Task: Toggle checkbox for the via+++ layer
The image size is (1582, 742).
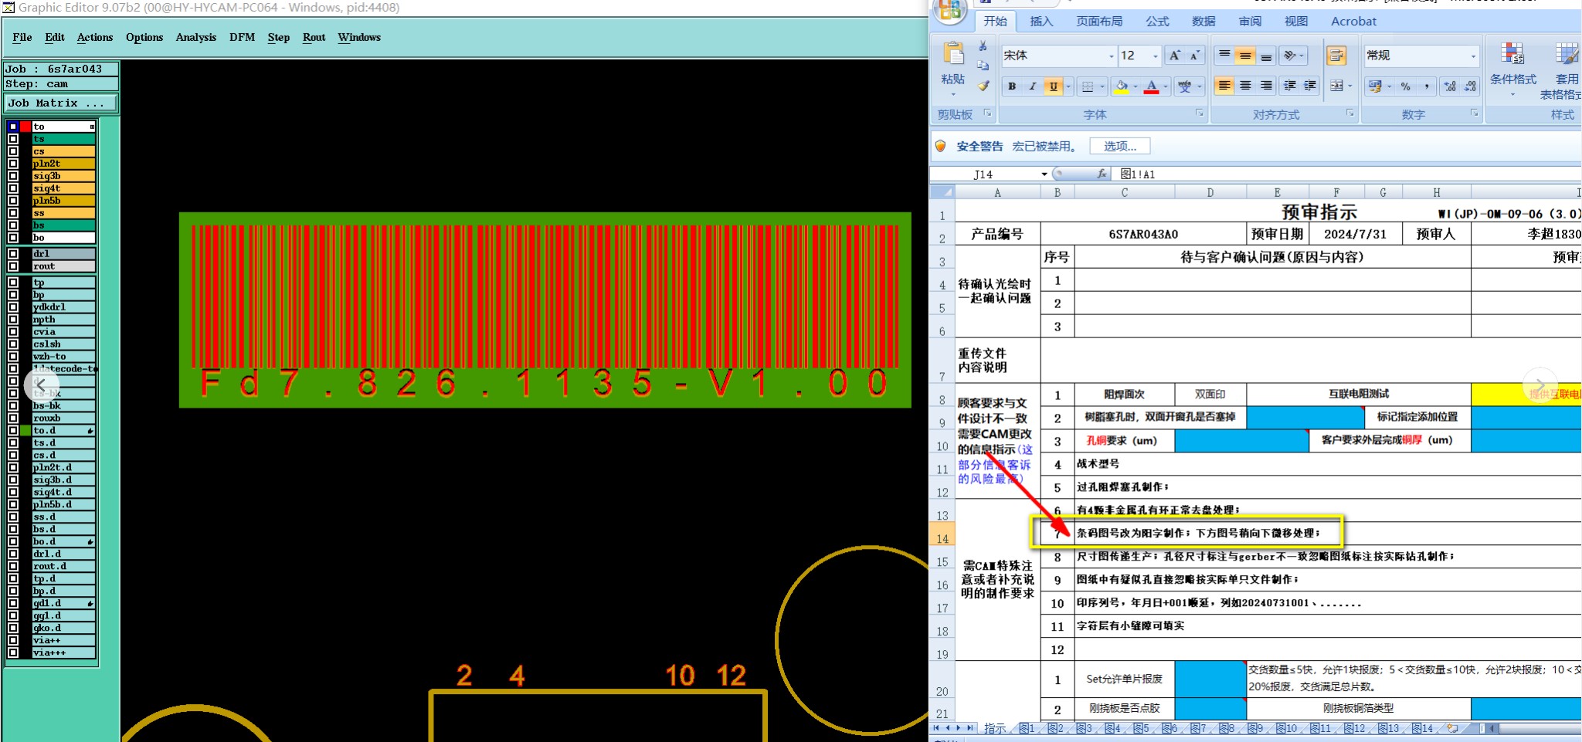Action: pyautogui.click(x=13, y=653)
